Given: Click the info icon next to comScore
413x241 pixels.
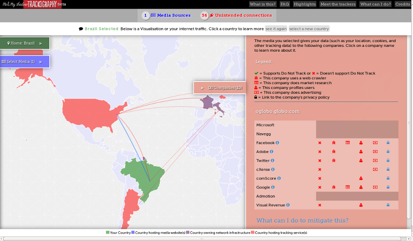Looking at the screenshot, I should click(279, 178).
